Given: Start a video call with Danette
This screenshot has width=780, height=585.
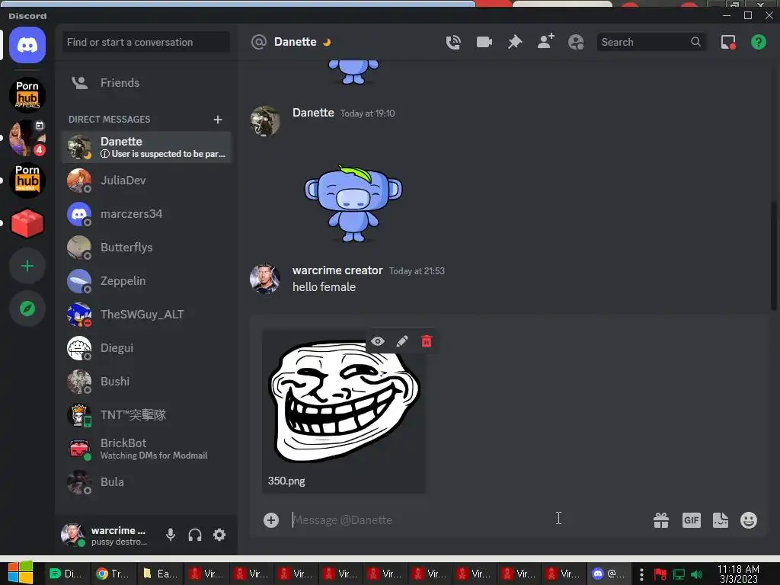Looking at the screenshot, I should (484, 43).
